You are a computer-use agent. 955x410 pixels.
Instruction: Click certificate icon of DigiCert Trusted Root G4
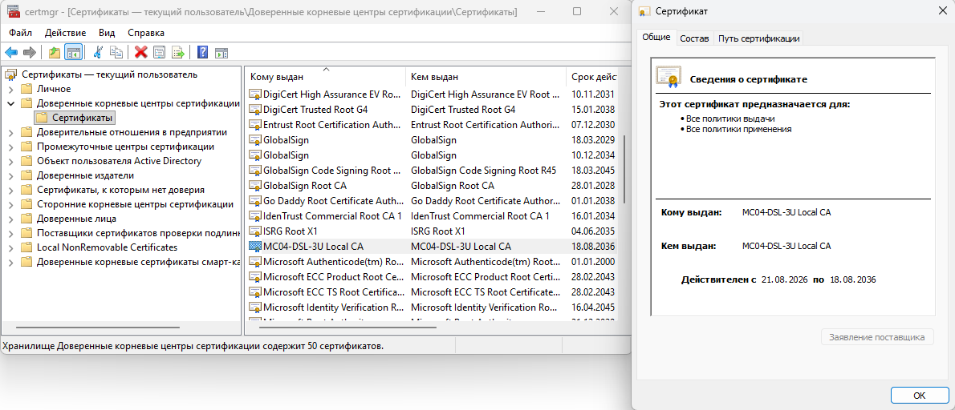[x=255, y=110]
